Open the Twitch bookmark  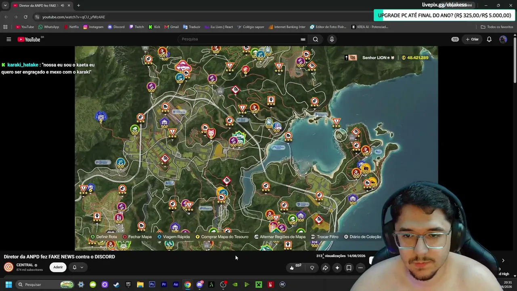point(137,27)
